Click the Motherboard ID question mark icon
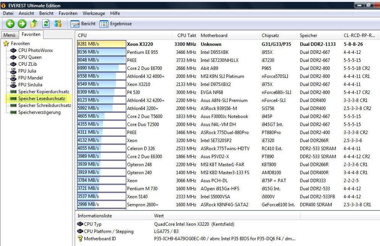This screenshot has width=380, height=246. [80, 238]
